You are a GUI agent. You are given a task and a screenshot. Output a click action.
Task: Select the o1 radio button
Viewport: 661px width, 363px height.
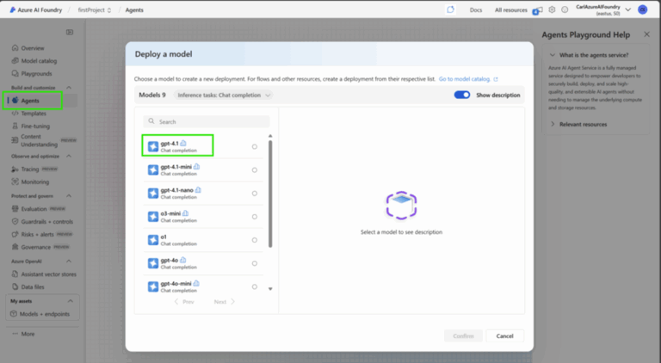tap(255, 240)
